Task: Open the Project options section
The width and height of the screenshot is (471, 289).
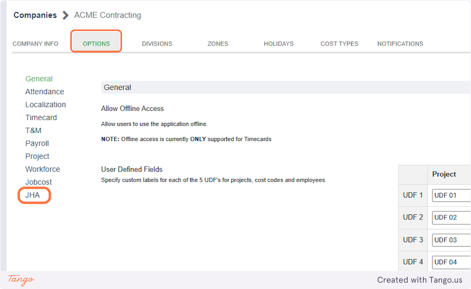Action: (37, 156)
